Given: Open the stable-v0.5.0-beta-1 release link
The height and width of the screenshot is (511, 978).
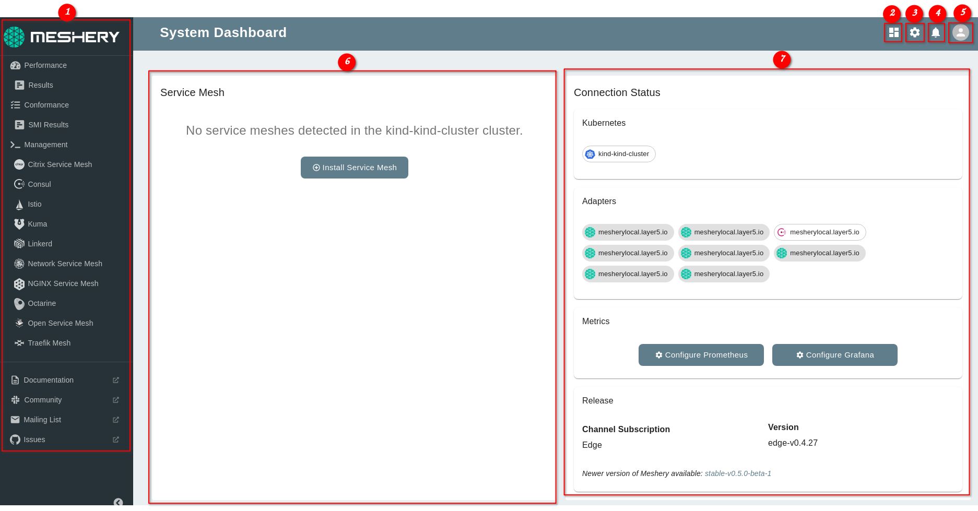Looking at the screenshot, I should click(x=738, y=473).
